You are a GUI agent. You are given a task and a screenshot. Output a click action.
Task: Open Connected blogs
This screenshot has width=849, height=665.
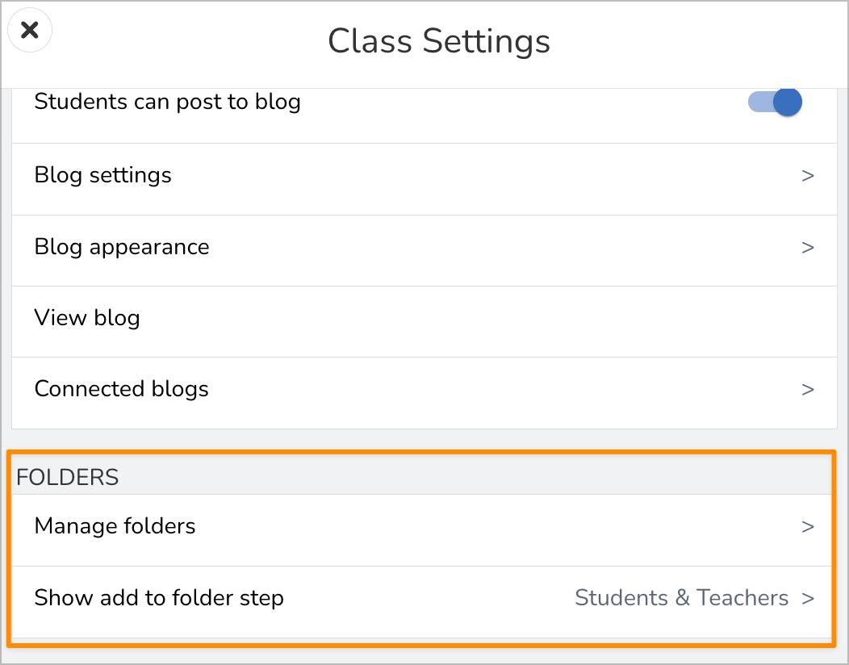[121, 389]
